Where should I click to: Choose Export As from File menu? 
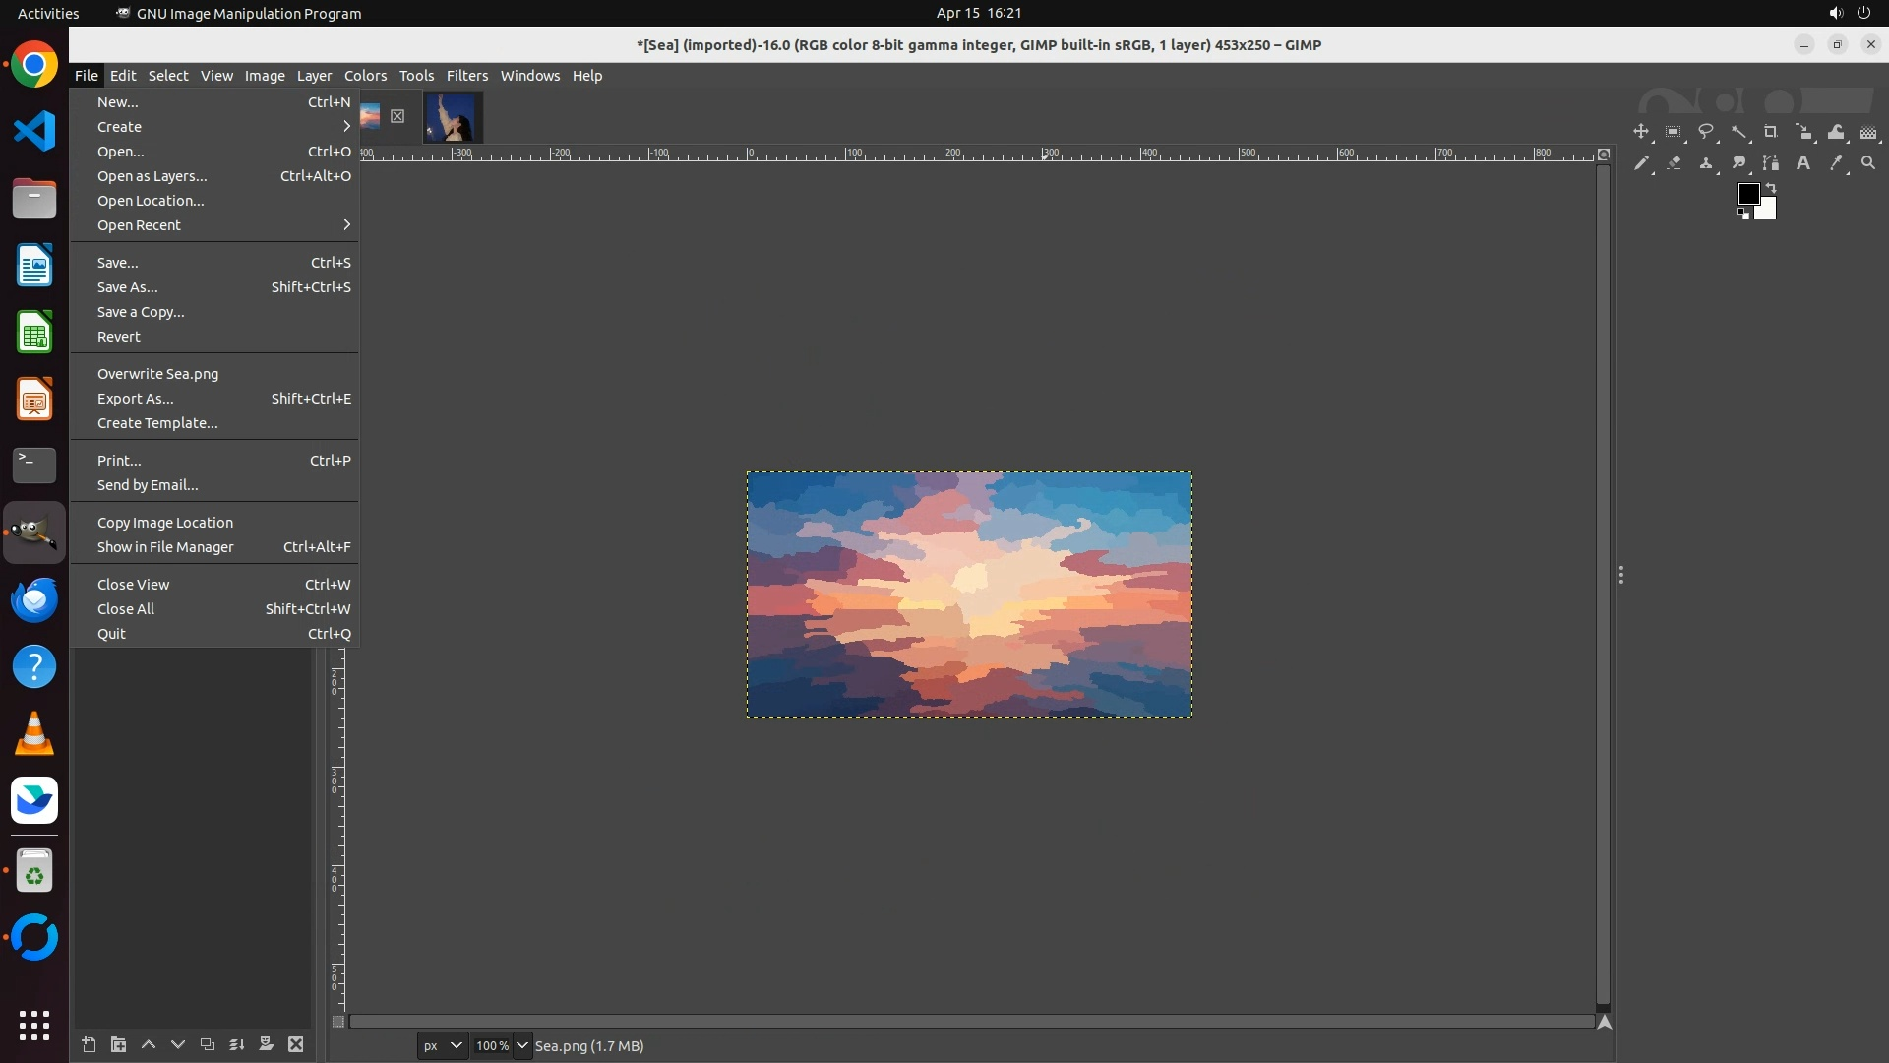(x=135, y=399)
